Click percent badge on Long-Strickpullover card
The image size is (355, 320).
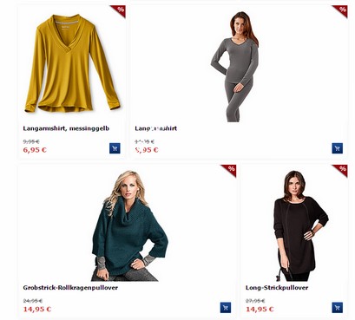click(342, 170)
